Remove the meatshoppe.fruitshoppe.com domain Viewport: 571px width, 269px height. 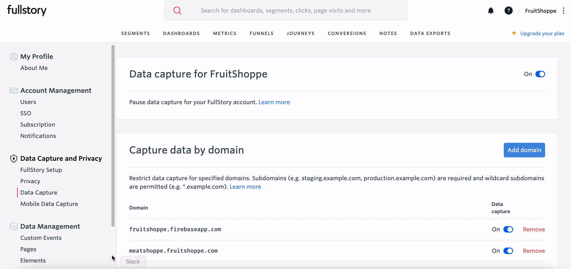click(x=534, y=251)
